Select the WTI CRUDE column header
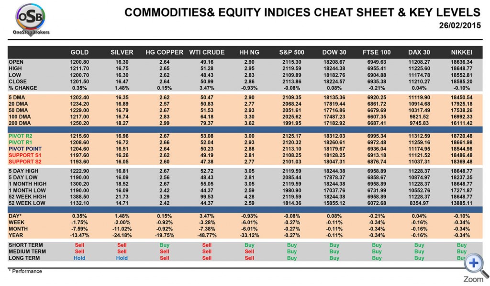This screenshot has height=286, width=490. pyautogui.click(x=207, y=52)
